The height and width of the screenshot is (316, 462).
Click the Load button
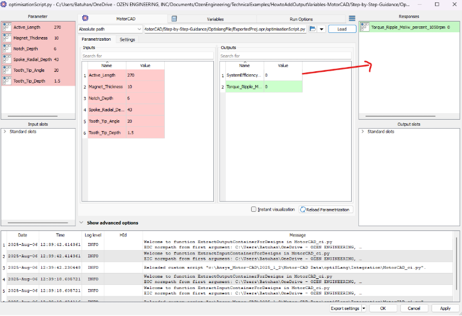(342, 29)
